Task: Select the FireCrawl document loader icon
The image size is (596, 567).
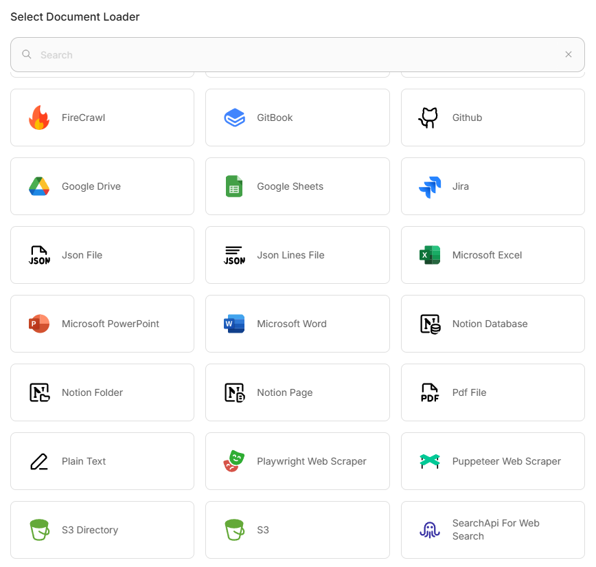Action: click(x=39, y=118)
